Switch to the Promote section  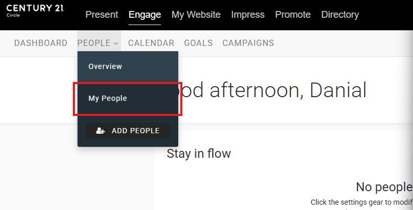click(293, 15)
